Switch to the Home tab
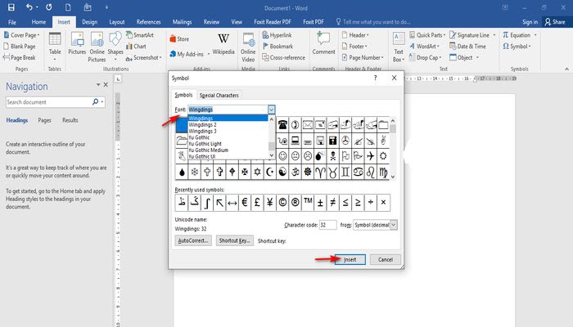This screenshot has width=573, height=327. 38,22
